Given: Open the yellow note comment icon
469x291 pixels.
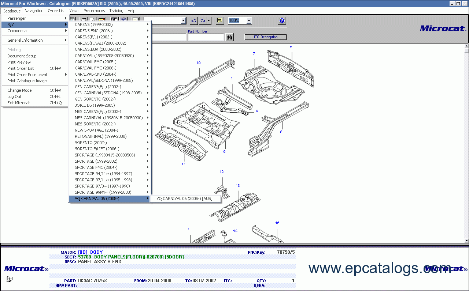Looking at the screenshot, I should (x=220, y=21).
